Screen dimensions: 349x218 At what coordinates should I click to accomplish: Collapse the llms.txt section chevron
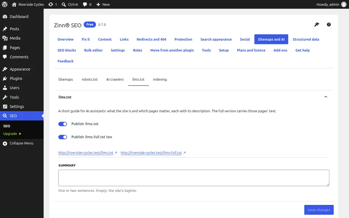pos(326,97)
